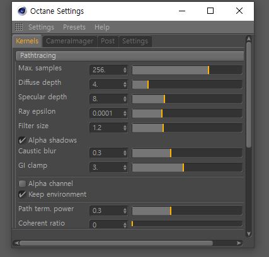Viewport: 269px width, 257px height.
Task: Click the GI clamp stepper arrows
Action: click(x=125, y=167)
